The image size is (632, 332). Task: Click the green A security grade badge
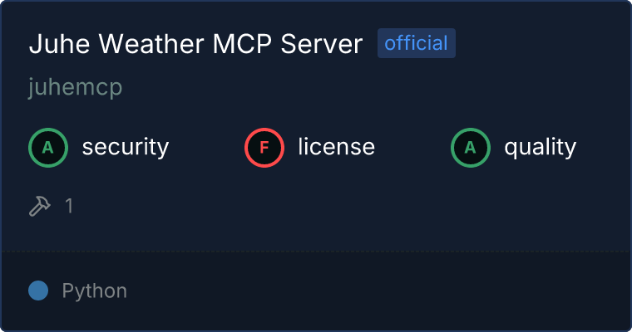[x=48, y=148]
